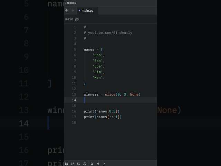Place cursor on 'names = [' line
Viewport: 221px width, 166px height.
[93, 49]
